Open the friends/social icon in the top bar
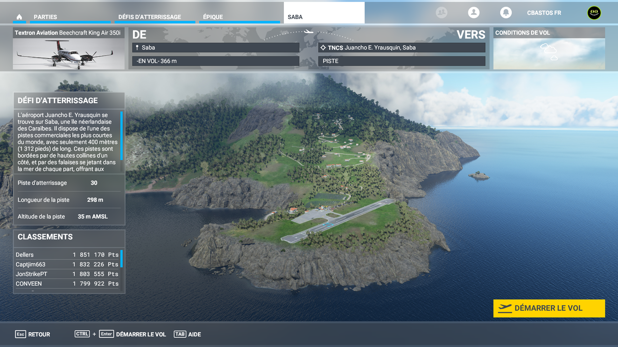Screen dimensions: 618x347 441,13
